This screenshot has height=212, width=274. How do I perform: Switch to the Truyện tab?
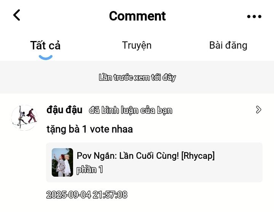click(137, 45)
